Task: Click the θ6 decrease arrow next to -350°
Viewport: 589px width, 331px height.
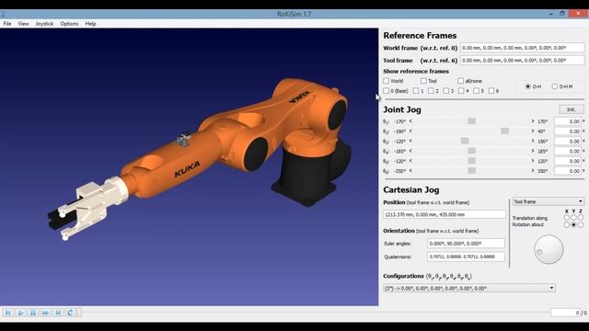Action: tap(410, 171)
